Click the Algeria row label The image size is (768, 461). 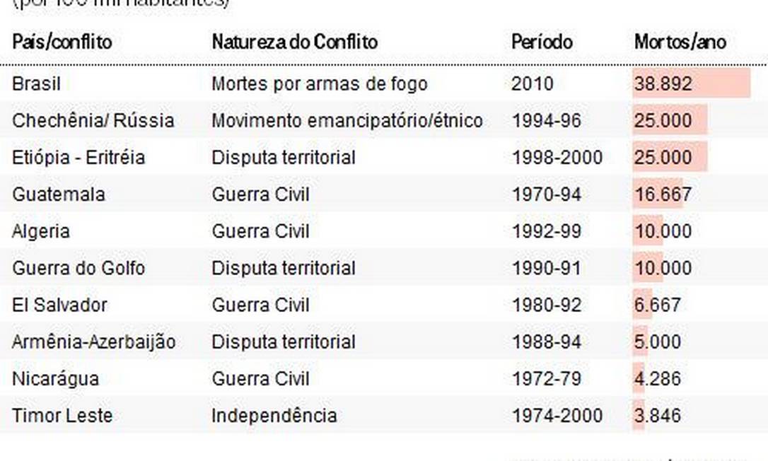pyautogui.click(x=41, y=231)
